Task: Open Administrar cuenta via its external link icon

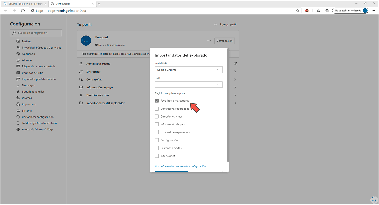Action: 235,64
